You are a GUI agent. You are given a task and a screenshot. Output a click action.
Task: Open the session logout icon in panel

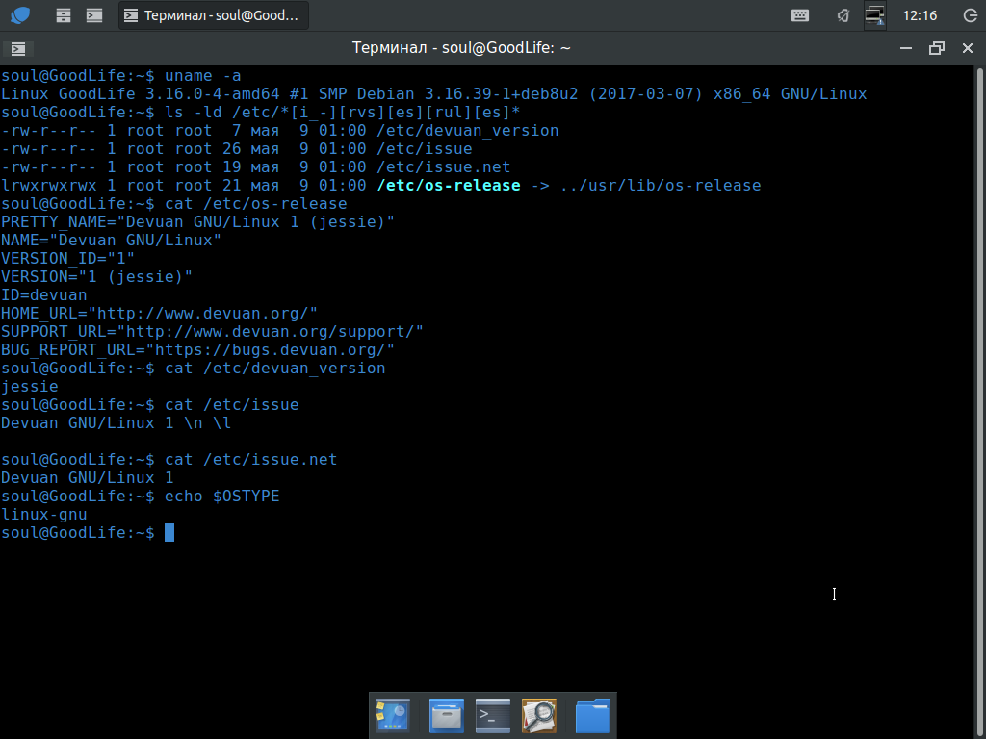coord(971,15)
